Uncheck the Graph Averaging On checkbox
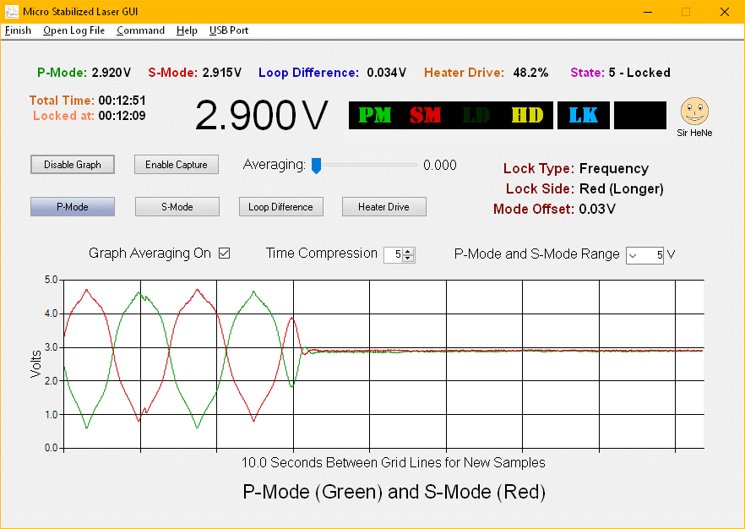The height and width of the screenshot is (529, 745). (x=225, y=254)
